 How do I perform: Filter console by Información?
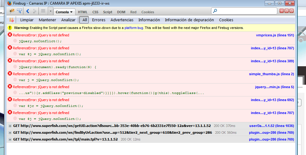click(149, 20)
